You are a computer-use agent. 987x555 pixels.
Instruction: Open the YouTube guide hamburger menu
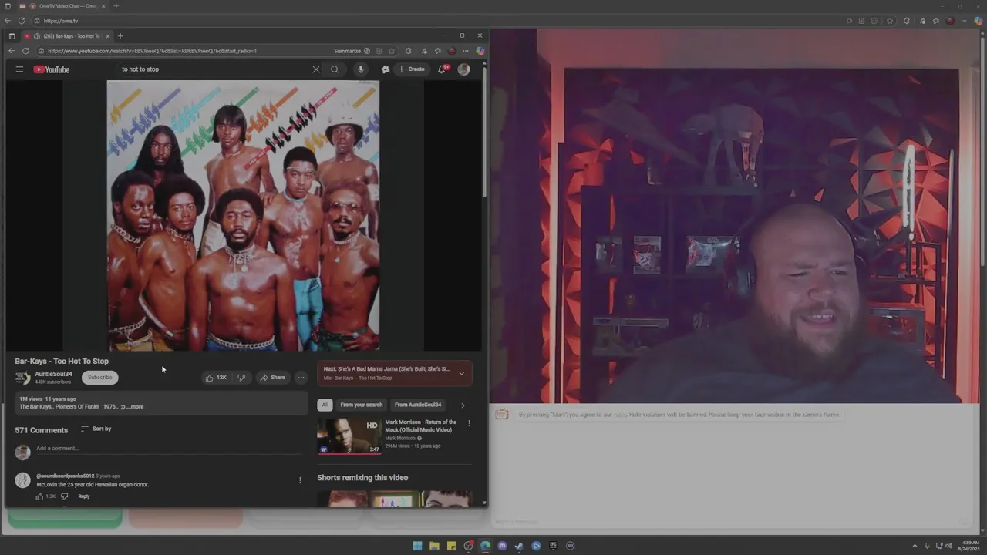tap(19, 69)
